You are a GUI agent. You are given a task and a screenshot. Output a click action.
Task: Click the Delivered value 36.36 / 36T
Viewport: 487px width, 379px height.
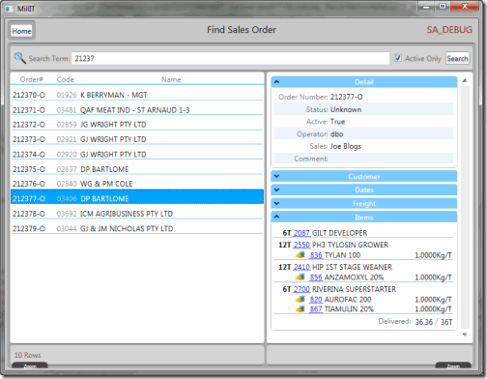(434, 322)
